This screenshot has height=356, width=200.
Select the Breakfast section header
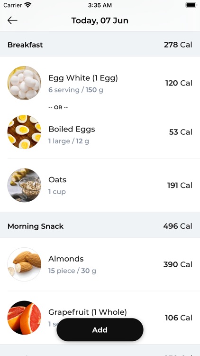pos(100,45)
